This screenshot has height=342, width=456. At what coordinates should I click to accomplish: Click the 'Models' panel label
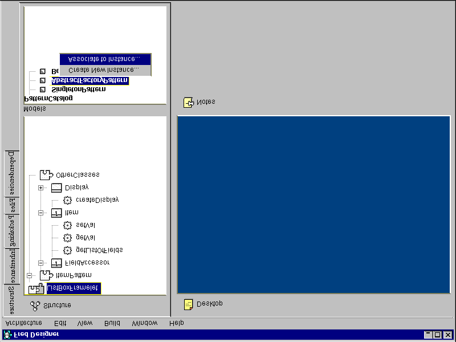(x=35, y=109)
